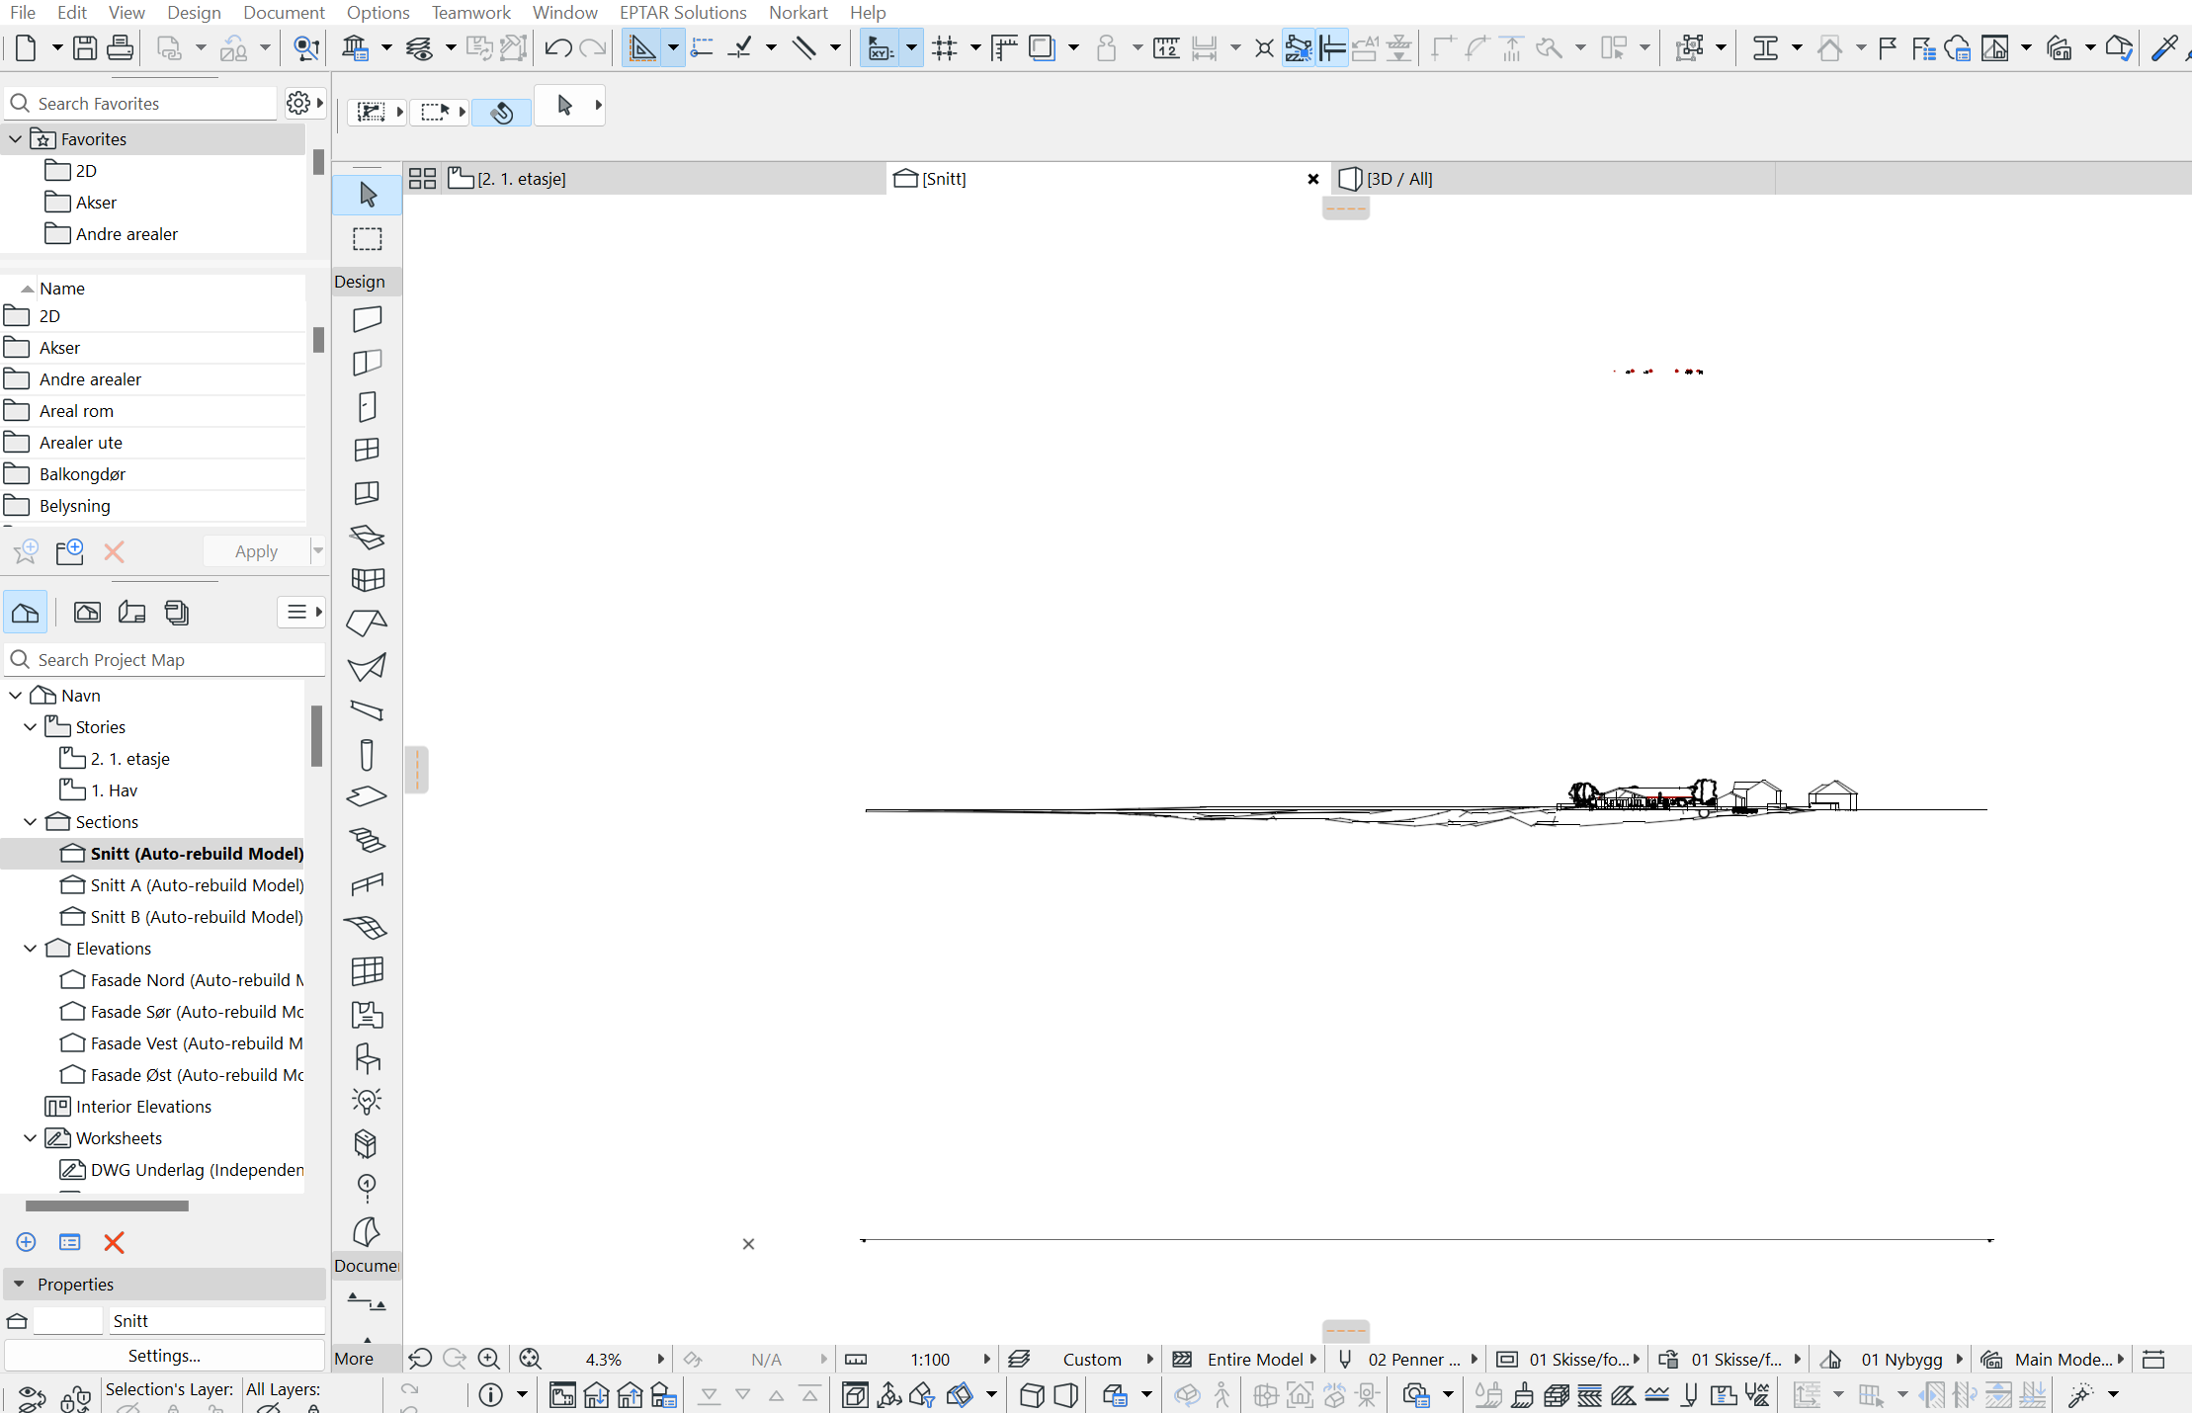The height and width of the screenshot is (1413, 2192).
Task: Collapse the Sections tree node
Action: point(31,822)
